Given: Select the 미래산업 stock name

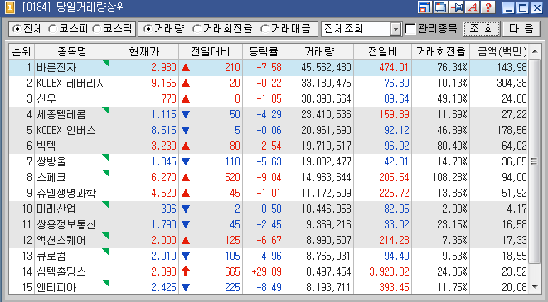Looking at the screenshot, I should [x=56, y=209].
